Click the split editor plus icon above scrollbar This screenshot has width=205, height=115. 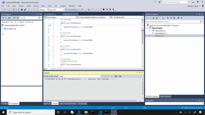click(143, 20)
